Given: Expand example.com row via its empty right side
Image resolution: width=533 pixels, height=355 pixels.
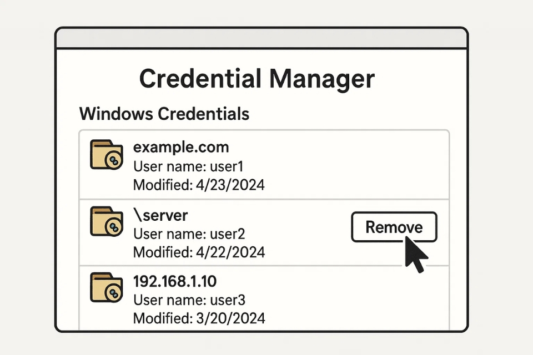Looking at the screenshot, I should click(x=361, y=165).
